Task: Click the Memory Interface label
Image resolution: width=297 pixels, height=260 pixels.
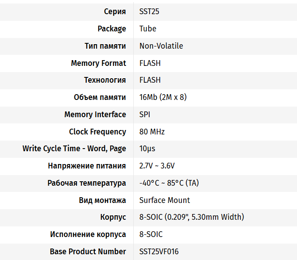Action: tap(95, 115)
